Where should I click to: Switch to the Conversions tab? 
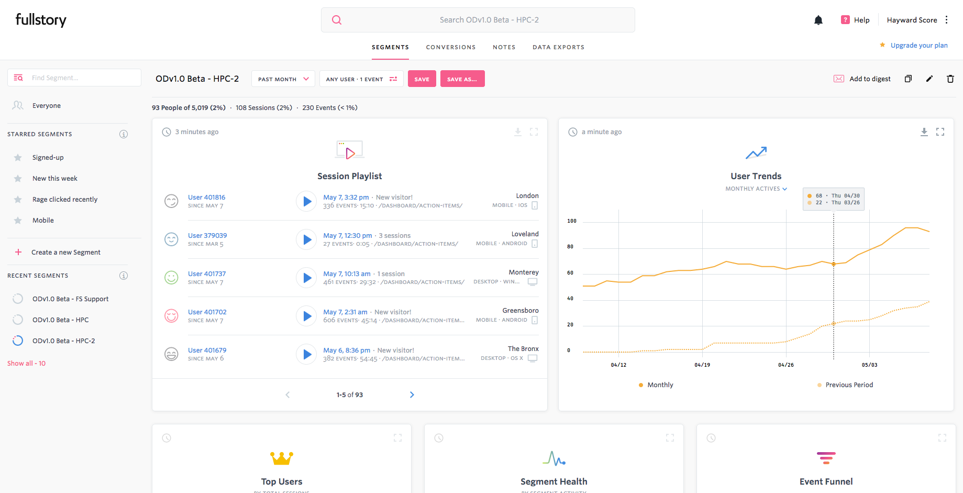click(451, 47)
